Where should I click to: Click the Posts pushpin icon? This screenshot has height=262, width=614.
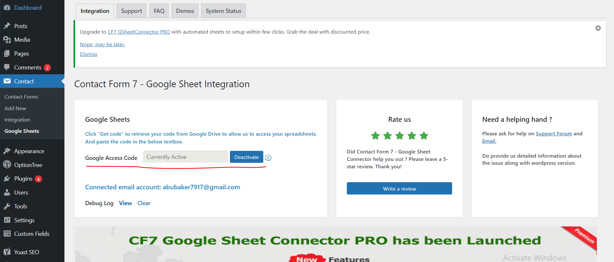tap(7, 26)
